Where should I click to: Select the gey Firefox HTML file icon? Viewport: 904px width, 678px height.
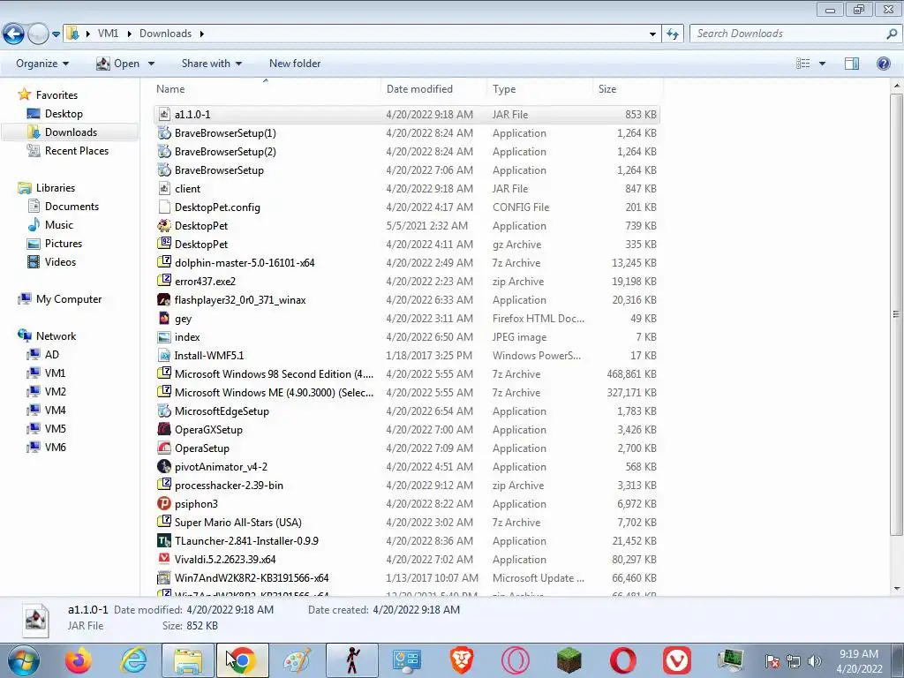pos(164,318)
